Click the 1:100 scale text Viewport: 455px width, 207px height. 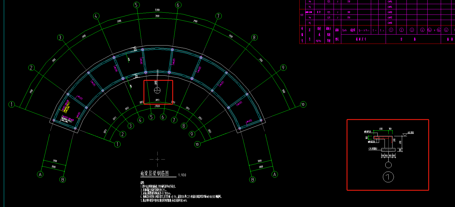182,175
